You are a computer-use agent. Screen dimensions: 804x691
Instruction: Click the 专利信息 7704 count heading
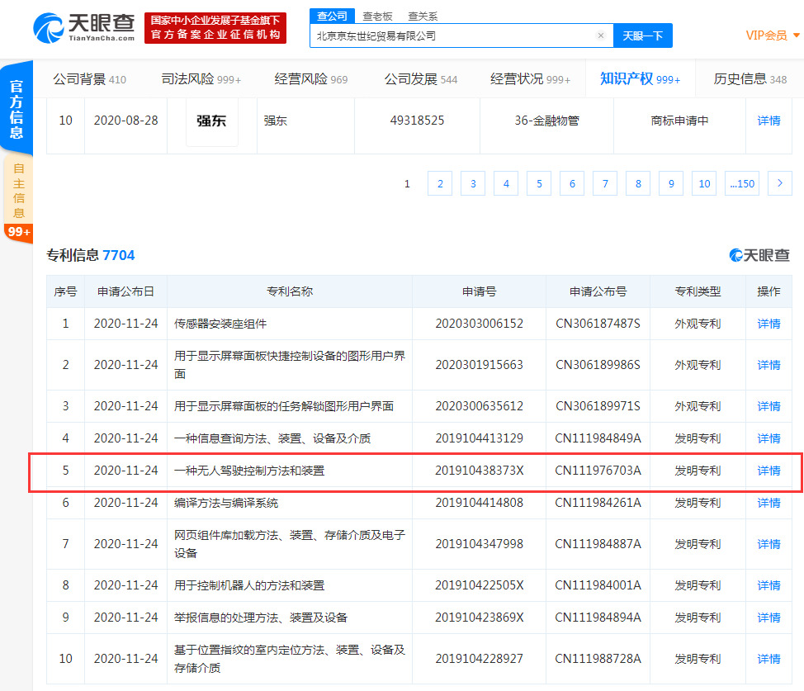[90, 255]
